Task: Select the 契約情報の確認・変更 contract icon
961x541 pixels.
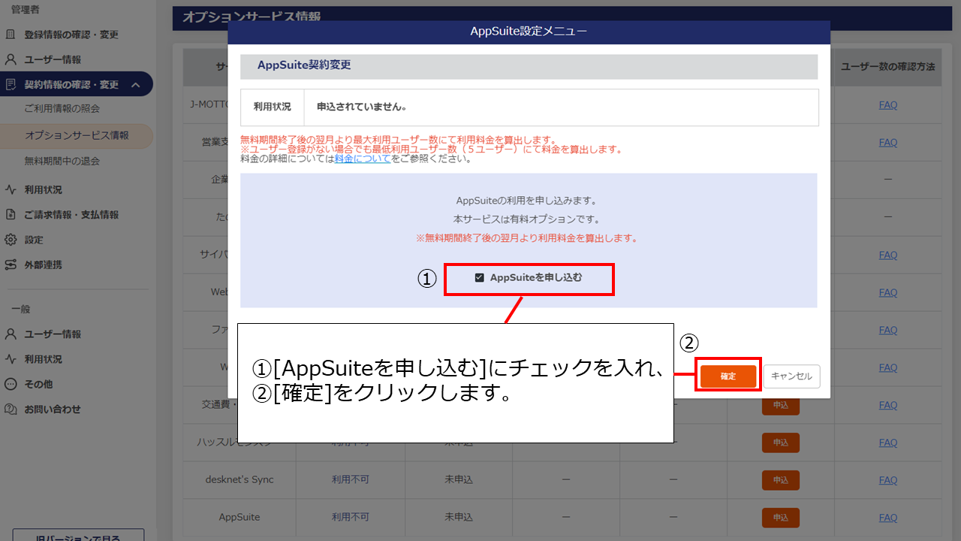Action: coord(11,84)
